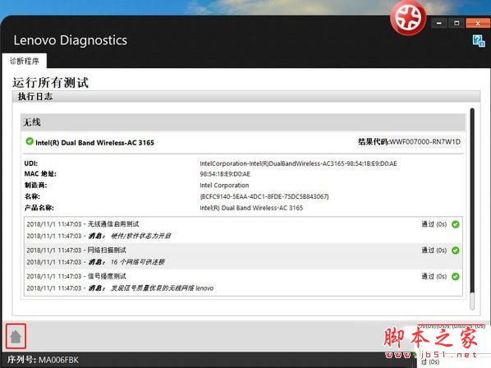
Task: Close the Lenovo Diagnostics window
Action: click(x=478, y=23)
